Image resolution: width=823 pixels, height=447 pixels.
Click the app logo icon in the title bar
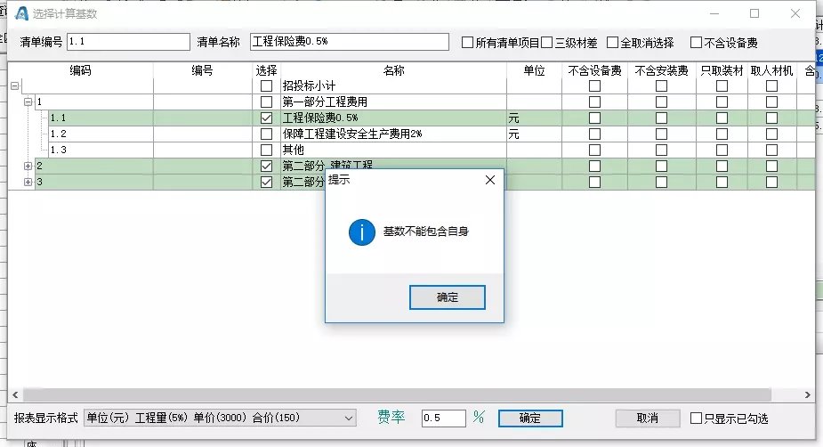22,13
